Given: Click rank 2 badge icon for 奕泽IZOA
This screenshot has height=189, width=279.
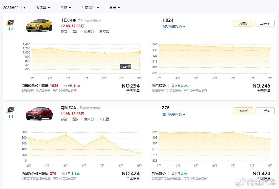Looking at the screenshot, I should 10,110.
